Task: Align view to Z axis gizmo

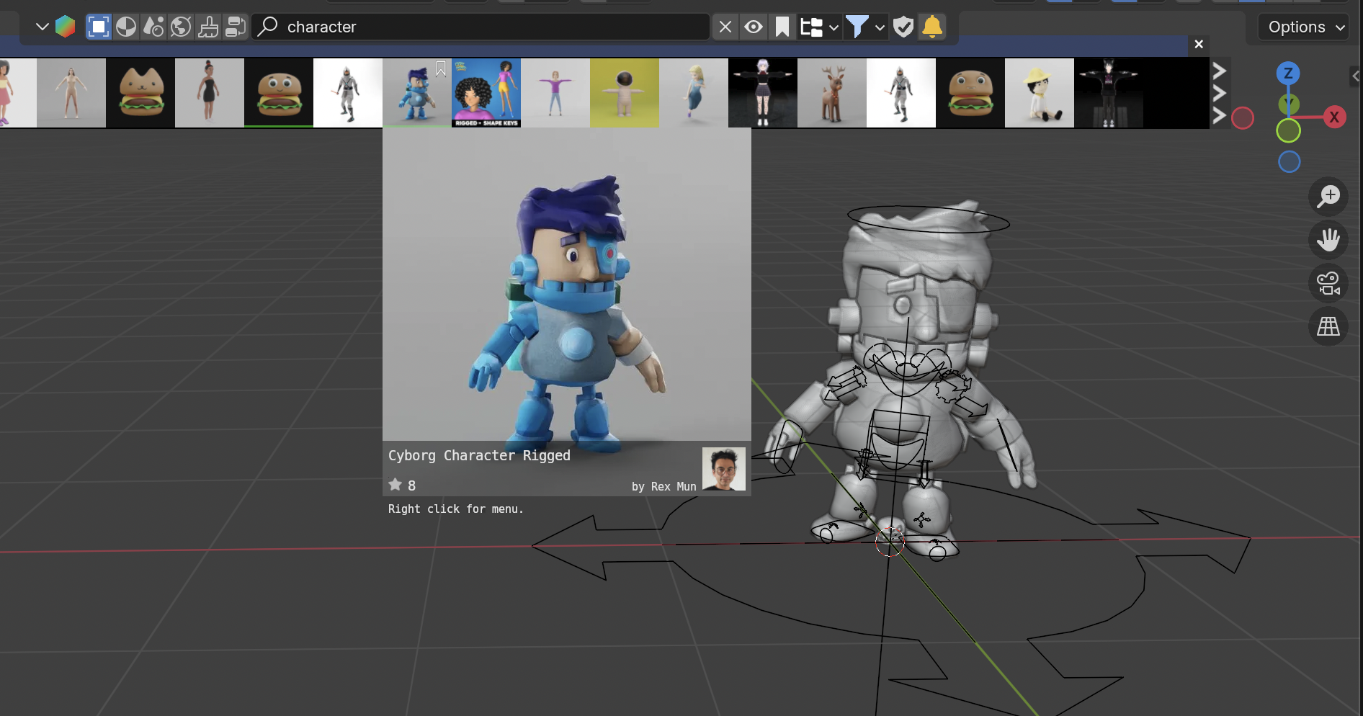Action: point(1288,73)
